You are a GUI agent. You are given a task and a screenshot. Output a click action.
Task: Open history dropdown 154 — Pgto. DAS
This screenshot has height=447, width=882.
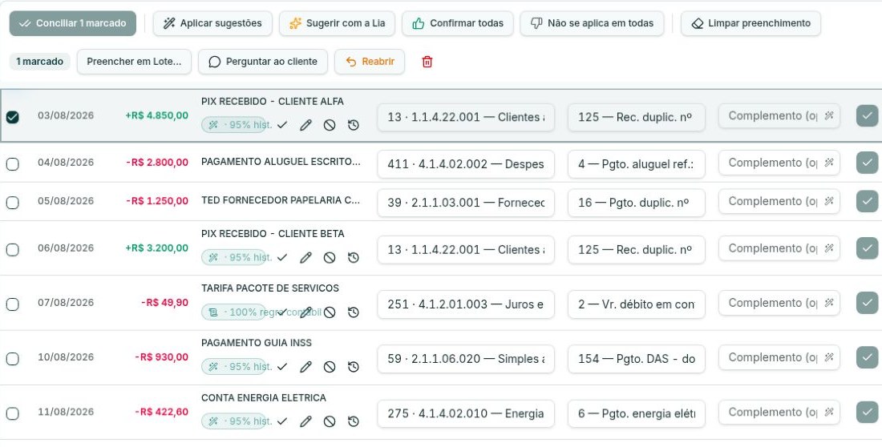tap(636, 359)
